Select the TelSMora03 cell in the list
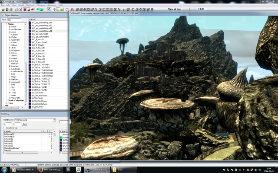 click(10, 137)
